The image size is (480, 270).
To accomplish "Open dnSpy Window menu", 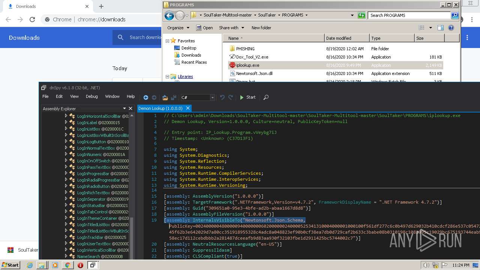I will pos(112,96).
